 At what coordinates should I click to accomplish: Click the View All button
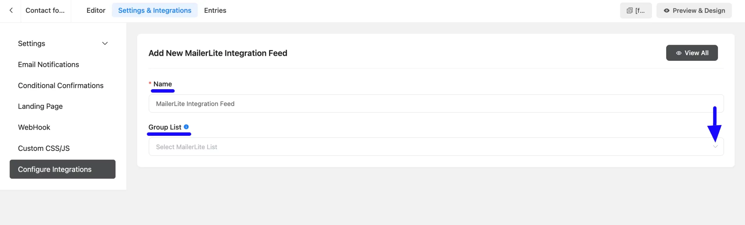click(x=692, y=53)
